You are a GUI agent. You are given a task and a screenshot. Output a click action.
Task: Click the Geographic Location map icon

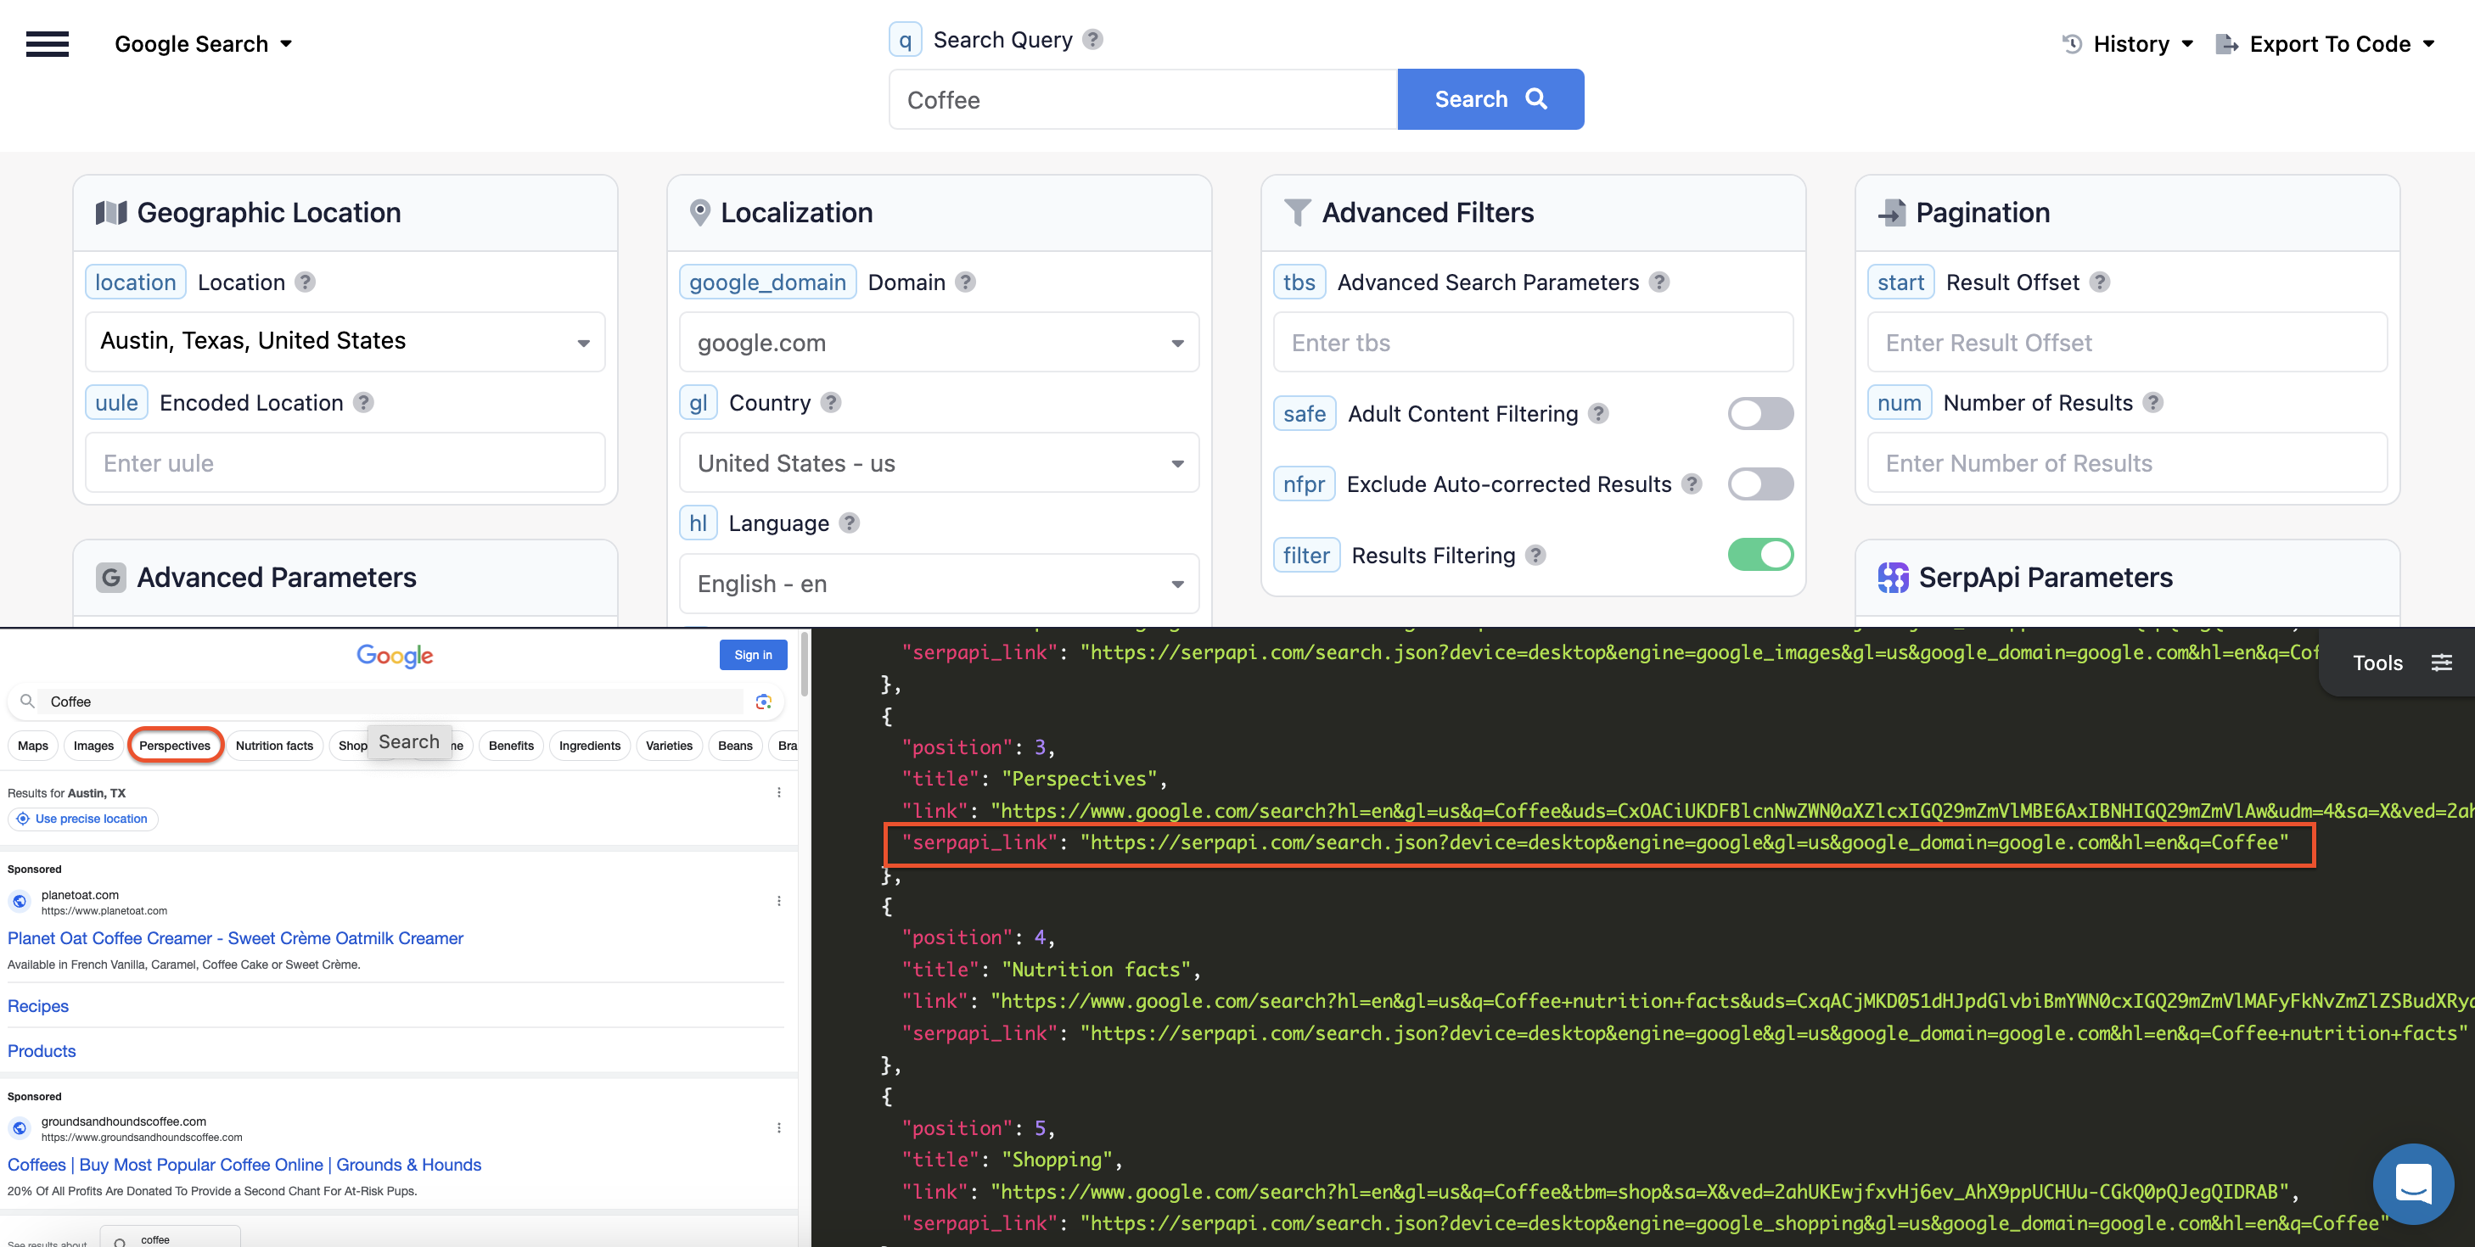click(110, 212)
